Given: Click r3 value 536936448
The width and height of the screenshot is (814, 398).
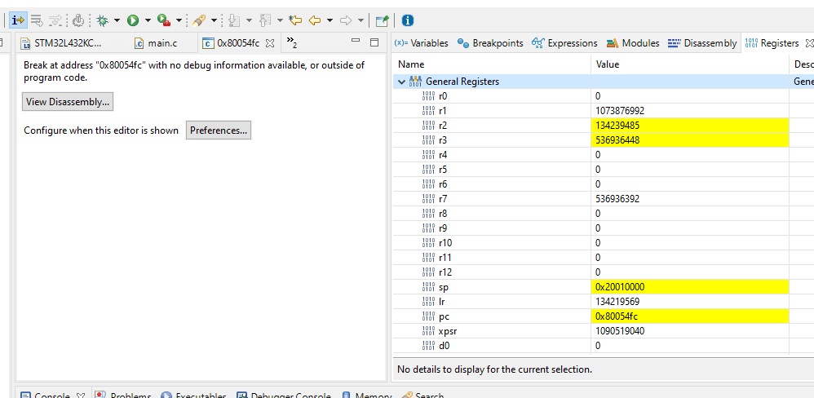Looking at the screenshot, I should [617, 140].
